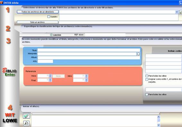Check the first Para todas las altas box

pyautogui.click(x=147, y=76)
